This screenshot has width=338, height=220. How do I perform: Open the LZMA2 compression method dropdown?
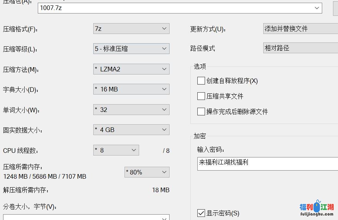click(131, 69)
